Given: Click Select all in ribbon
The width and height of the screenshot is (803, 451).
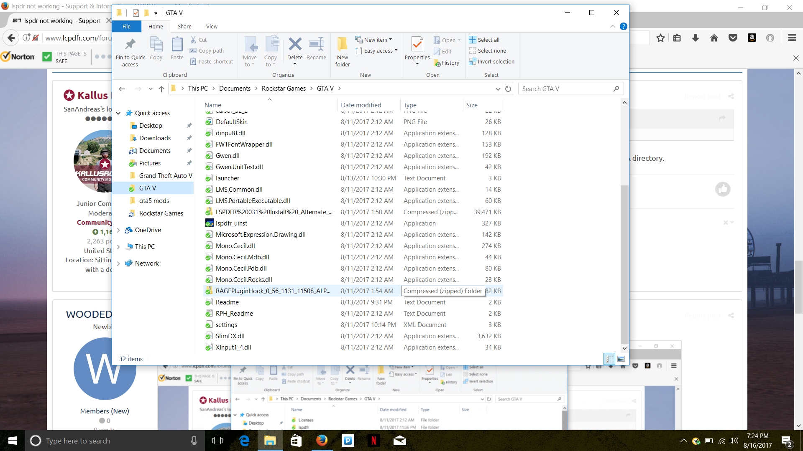Looking at the screenshot, I should [484, 40].
